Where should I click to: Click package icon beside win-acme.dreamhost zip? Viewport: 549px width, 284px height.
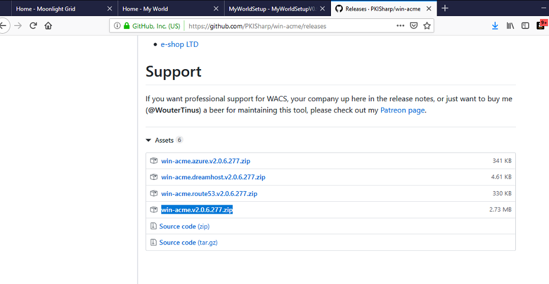point(154,177)
